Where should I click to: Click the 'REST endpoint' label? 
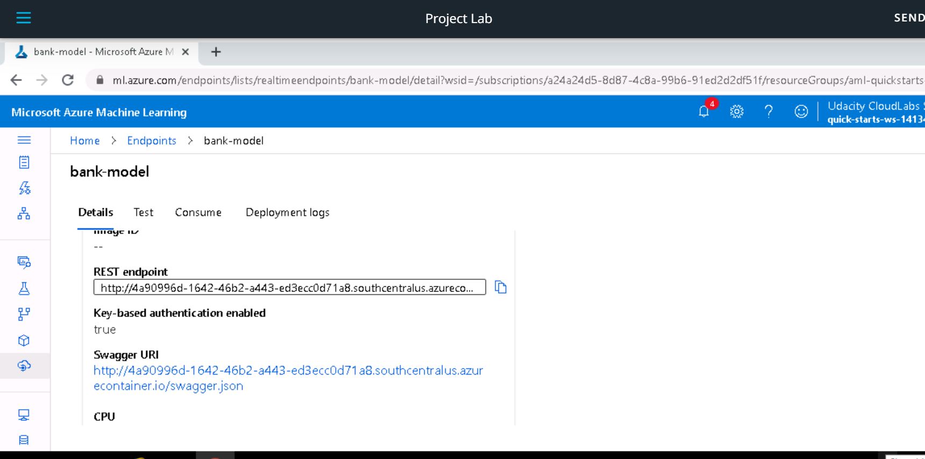(x=131, y=272)
